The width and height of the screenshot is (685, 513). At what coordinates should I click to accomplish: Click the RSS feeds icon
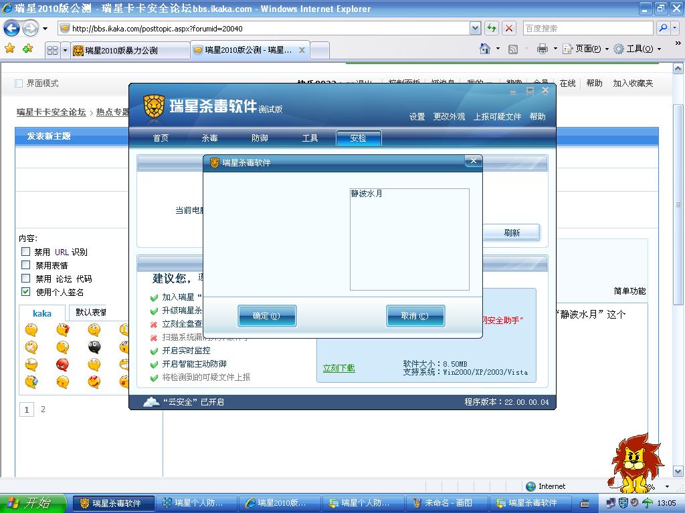tap(513, 49)
